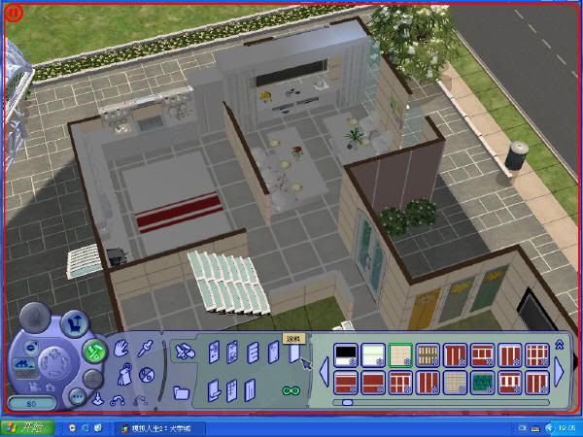The height and width of the screenshot is (437, 583).
Task: Click the greyed-out Live mode button
Action: point(35,318)
